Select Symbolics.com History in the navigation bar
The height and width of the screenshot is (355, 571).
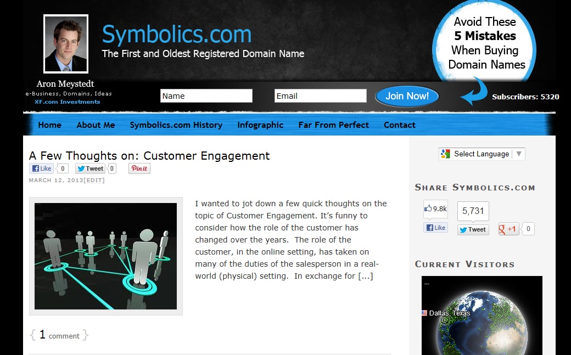(176, 125)
